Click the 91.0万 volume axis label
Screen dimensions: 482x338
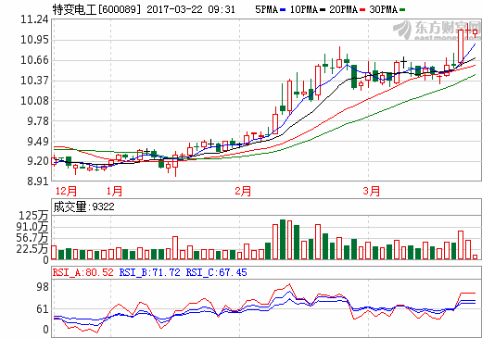pyautogui.click(x=32, y=227)
